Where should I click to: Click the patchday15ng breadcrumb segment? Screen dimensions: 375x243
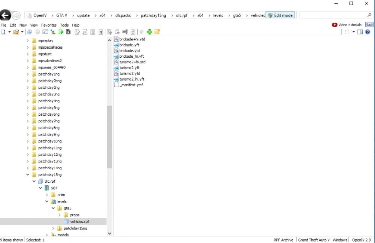point(153,15)
